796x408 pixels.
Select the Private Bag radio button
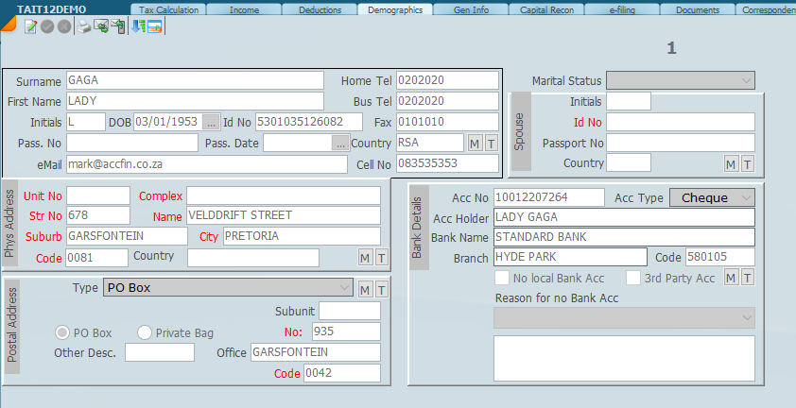tap(146, 332)
